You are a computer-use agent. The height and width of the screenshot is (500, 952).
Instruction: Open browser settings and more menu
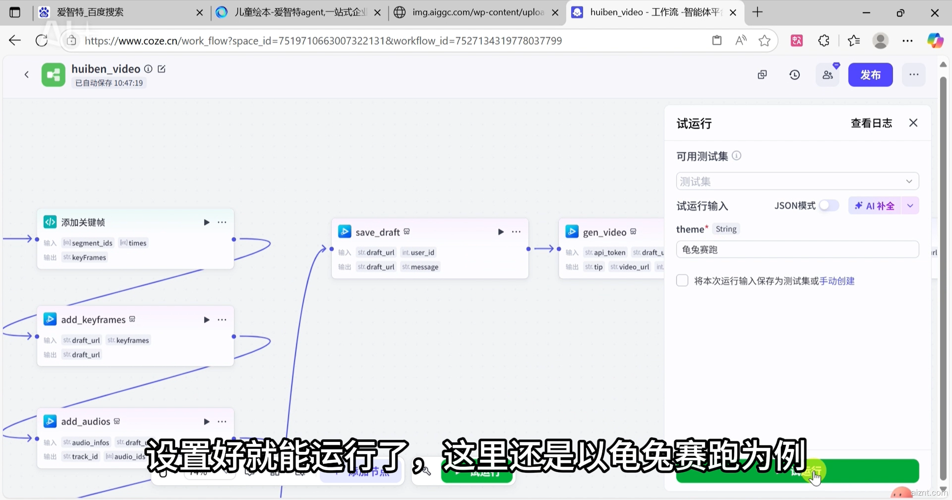click(x=907, y=41)
